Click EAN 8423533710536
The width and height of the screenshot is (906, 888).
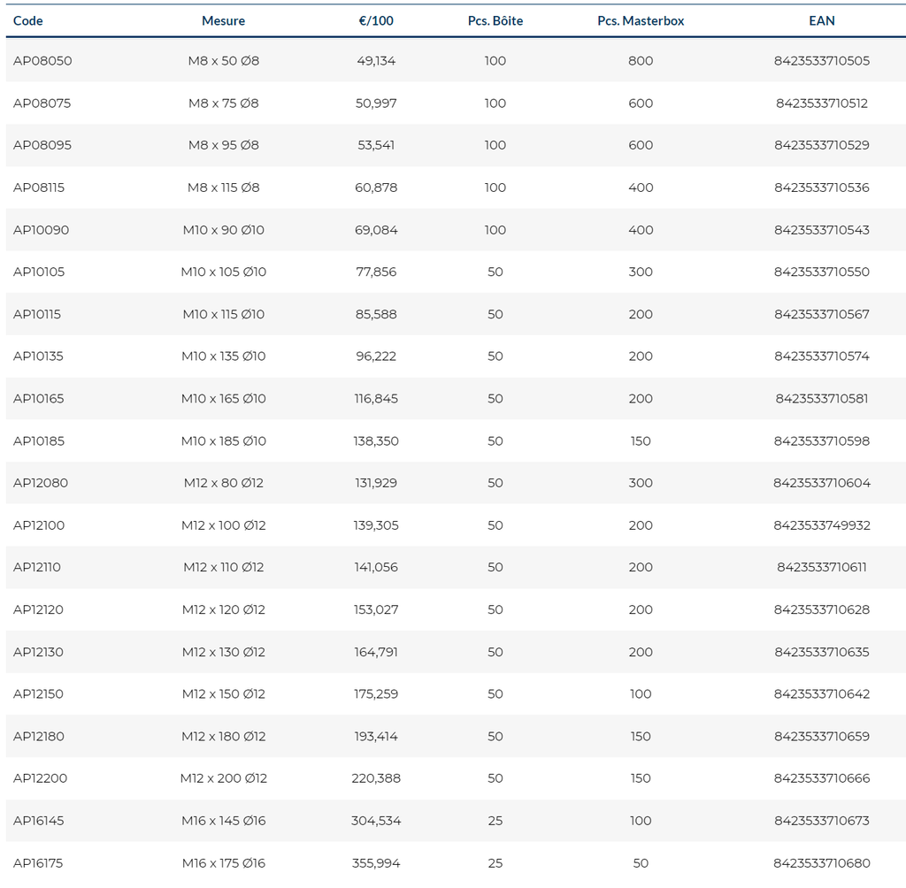822,188
